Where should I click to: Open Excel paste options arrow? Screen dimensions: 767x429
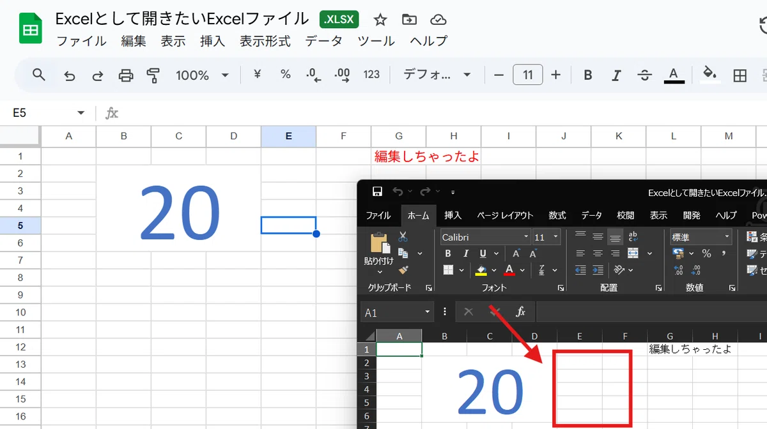click(380, 272)
